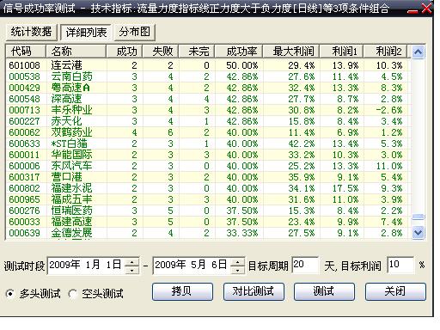Viewport: 440px width, 330px height.
Task: Click the 33.33% success rate cell
Action: (x=242, y=233)
